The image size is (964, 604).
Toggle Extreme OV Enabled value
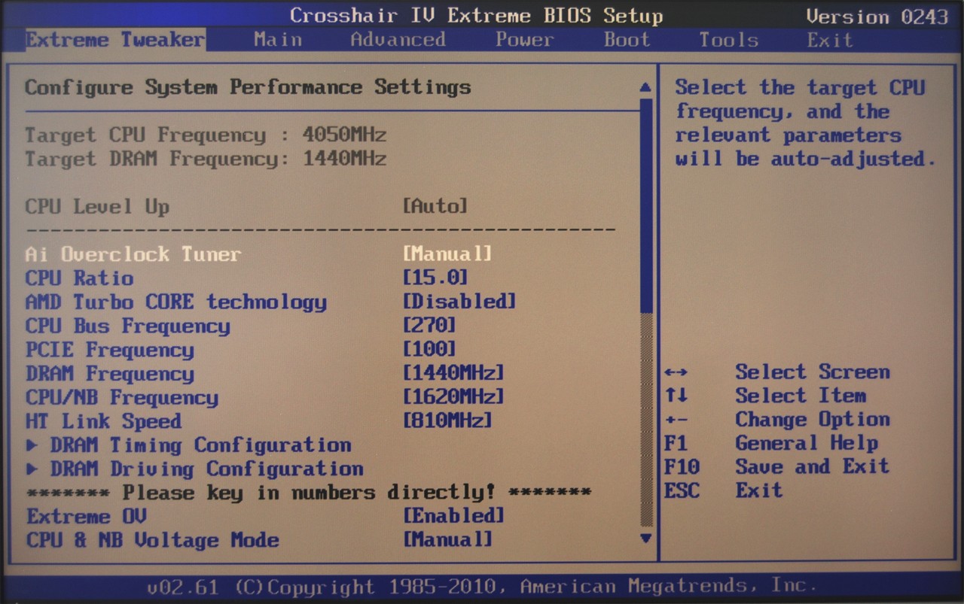coord(453,516)
